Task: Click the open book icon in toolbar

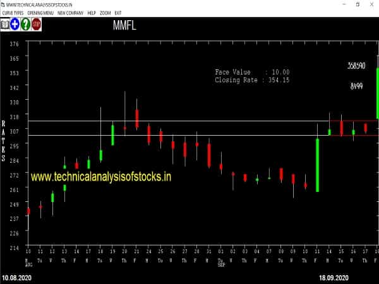Action: (5, 25)
